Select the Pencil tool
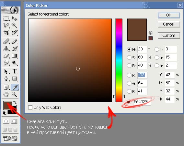This screenshot has height=146, width=184. click(x=15, y=41)
